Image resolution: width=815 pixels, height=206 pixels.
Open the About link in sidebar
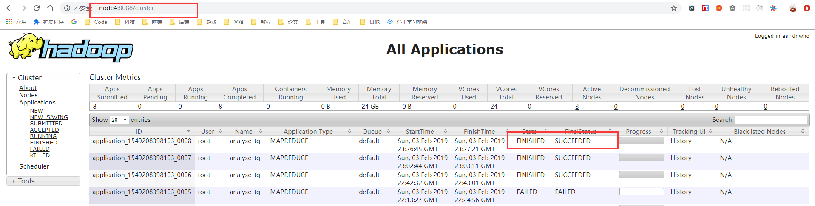pos(28,88)
